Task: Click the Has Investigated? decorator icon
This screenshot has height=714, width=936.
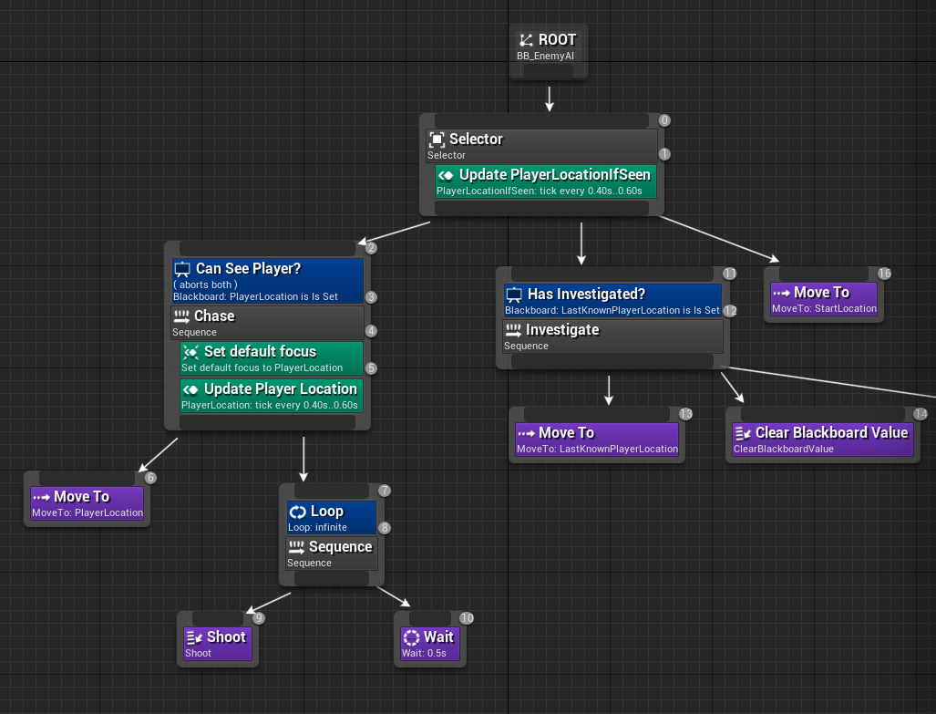Action: pyautogui.click(x=514, y=295)
